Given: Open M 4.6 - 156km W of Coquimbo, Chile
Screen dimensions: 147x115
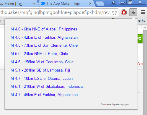Looking at the screenshot, I should click(42, 62).
